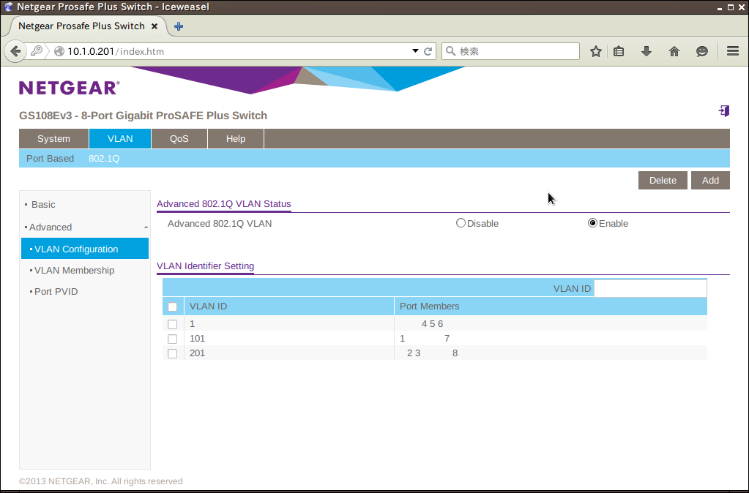The image size is (749, 493).
Task: Click the search magnifier icon
Action: pos(450,51)
